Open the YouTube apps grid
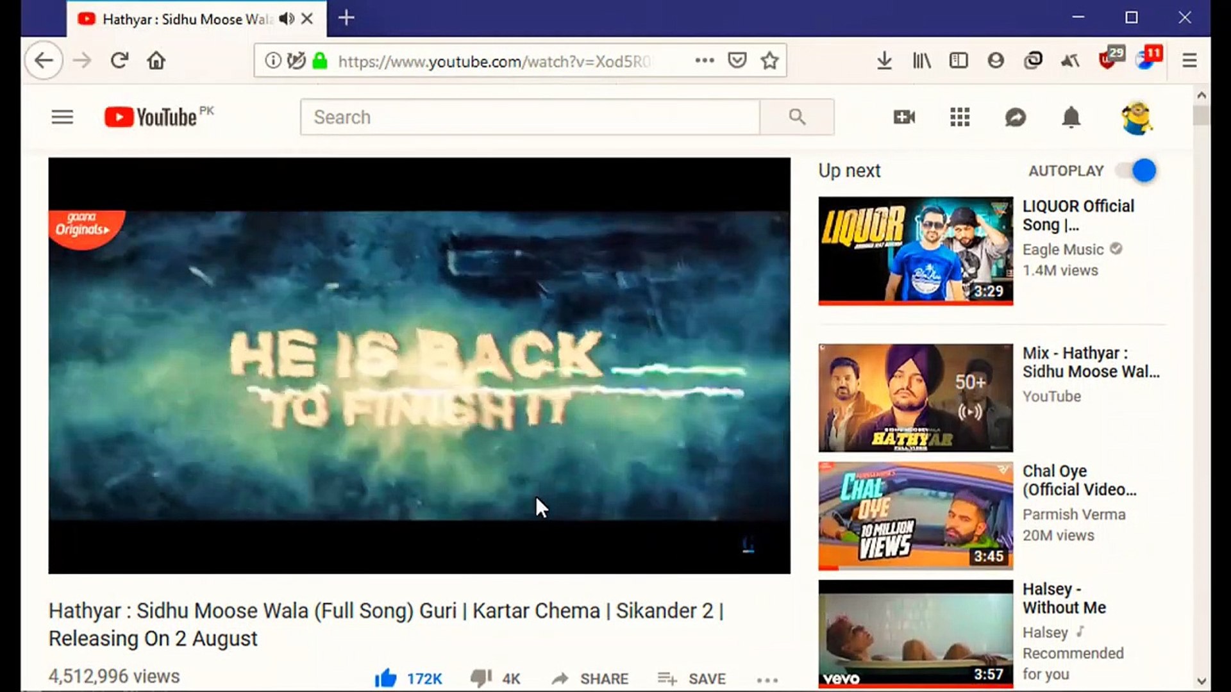The height and width of the screenshot is (692, 1231). (x=960, y=117)
